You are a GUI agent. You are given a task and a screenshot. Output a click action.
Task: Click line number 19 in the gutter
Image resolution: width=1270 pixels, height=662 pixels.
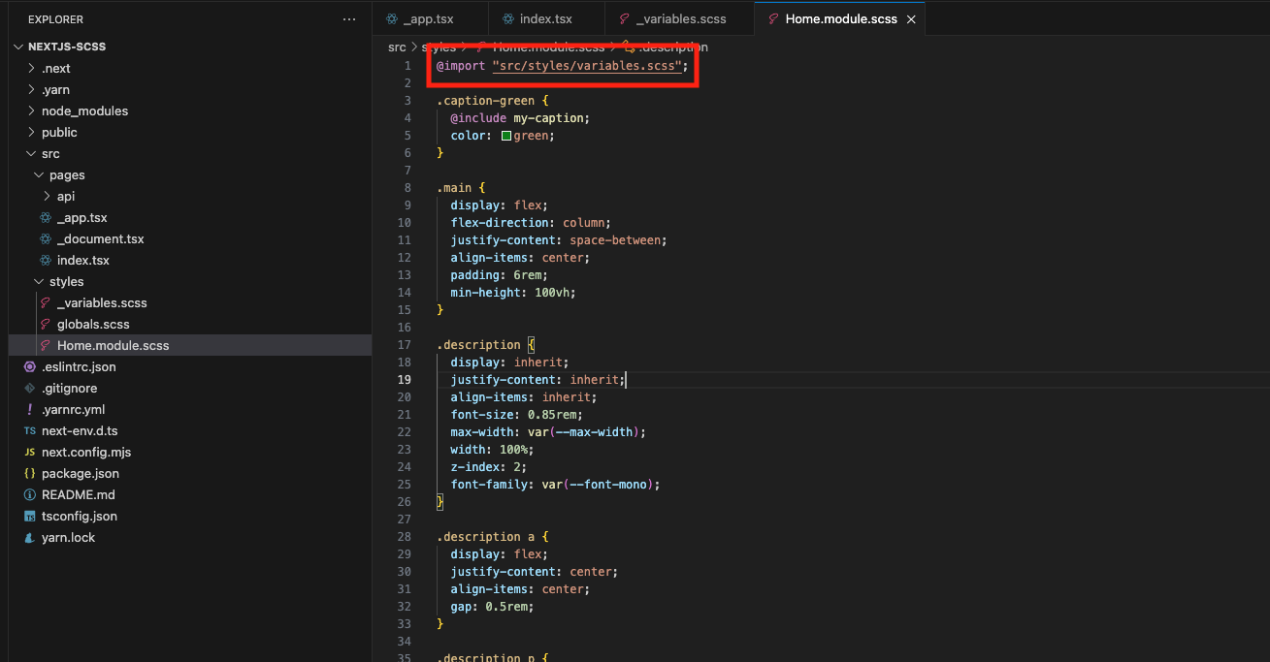coord(405,380)
